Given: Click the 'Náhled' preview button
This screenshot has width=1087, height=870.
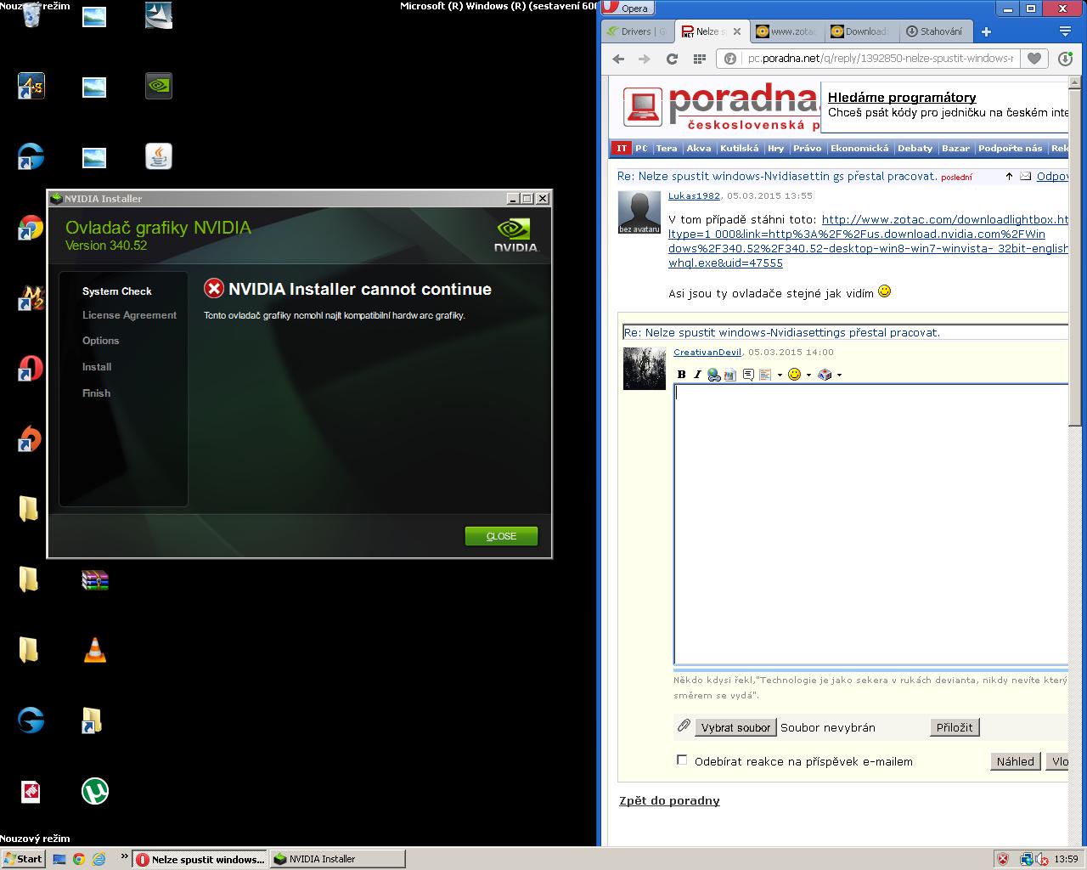Looking at the screenshot, I should coord(1016,761).
